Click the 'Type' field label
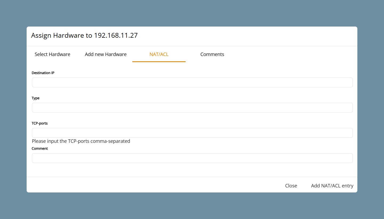 [x=36, y=98]
